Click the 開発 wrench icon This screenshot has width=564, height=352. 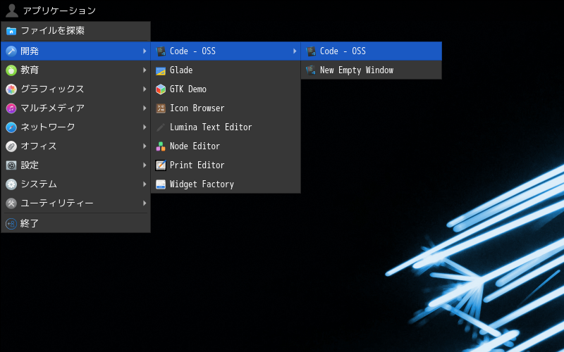click(11, 51)
